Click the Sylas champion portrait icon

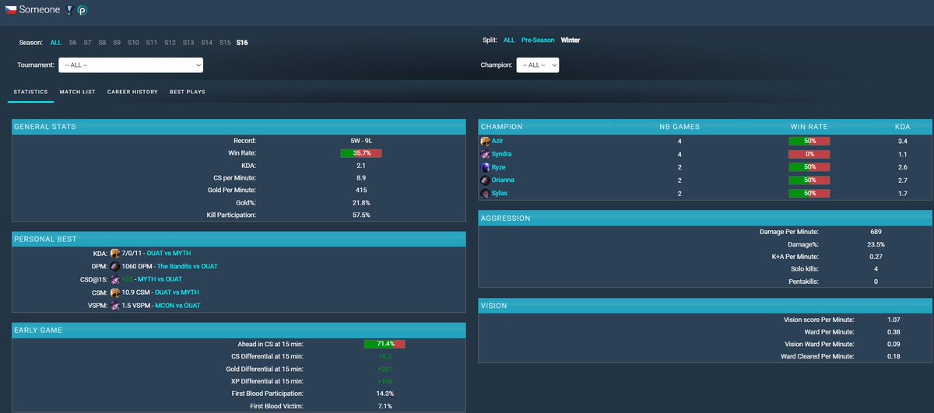point(486,193)
